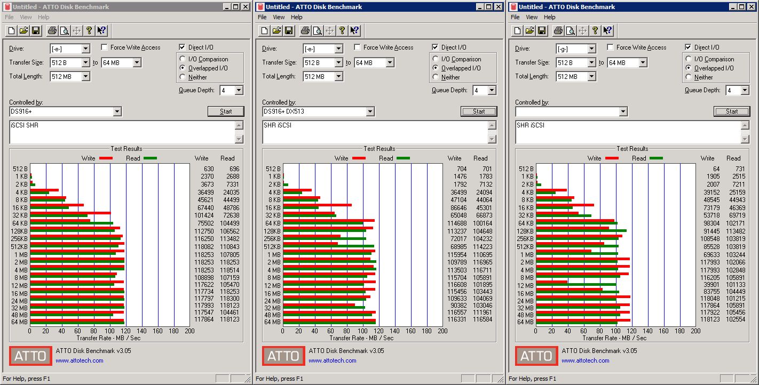
Task: Open www.attotech.com link in the right window
Action: (586, 361)
